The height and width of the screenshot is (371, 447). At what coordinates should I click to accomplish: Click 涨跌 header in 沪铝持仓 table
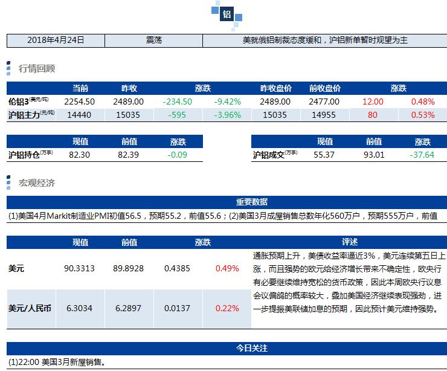tap(178, 142)
